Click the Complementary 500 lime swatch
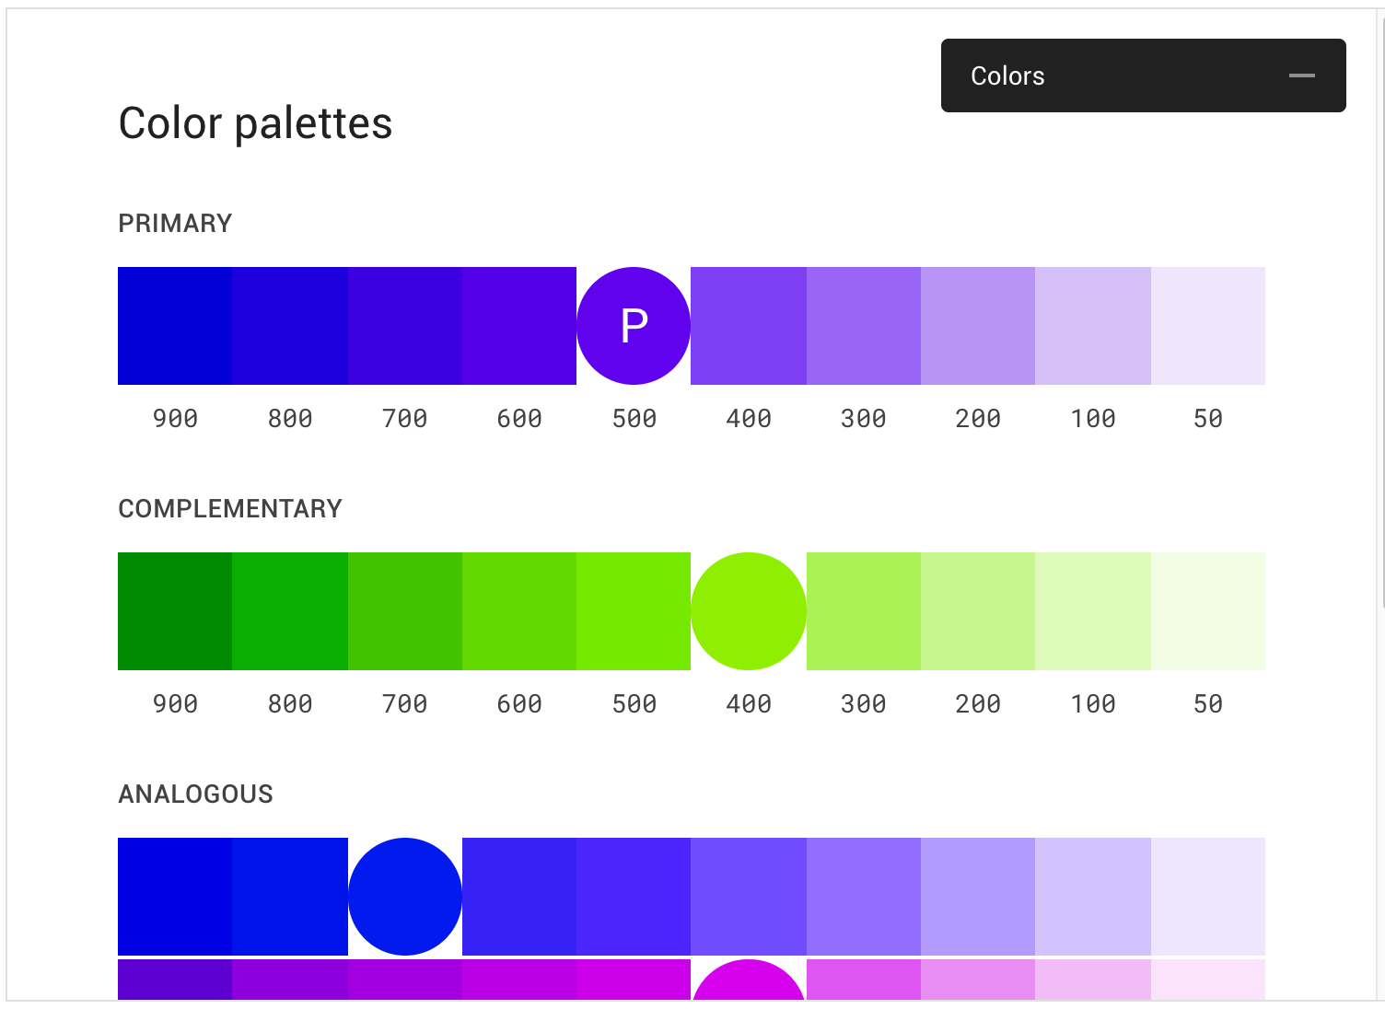Screen dimensions: 1385x1009 pyautogui.click(x=634, y=611)
